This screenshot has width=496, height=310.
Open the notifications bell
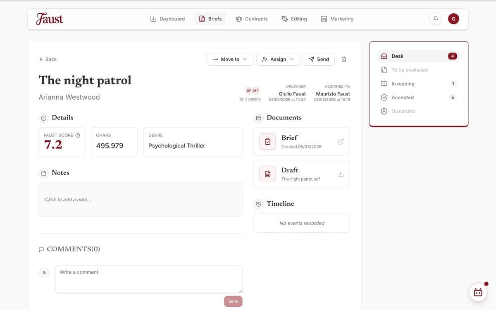(435, 19)
